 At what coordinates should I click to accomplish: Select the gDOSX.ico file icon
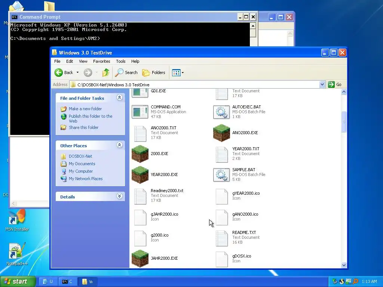coord(221,259)
